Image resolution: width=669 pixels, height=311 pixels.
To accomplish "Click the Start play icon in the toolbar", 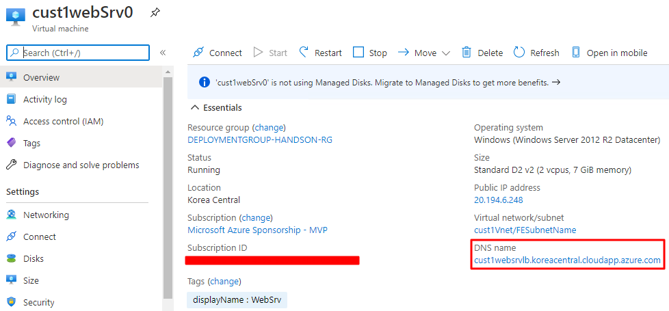I will 258,53.
